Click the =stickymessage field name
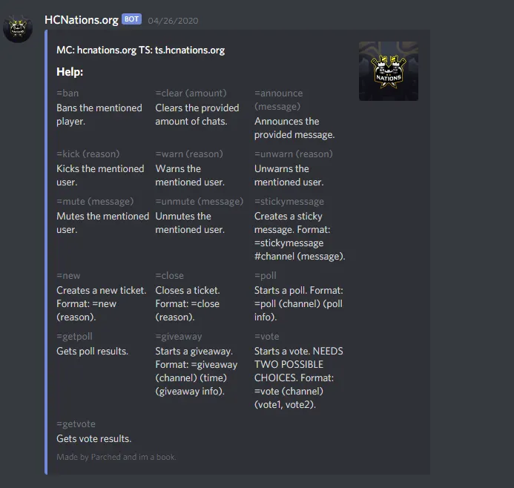Screen dimensions: 514x488 click(x=289, y=201)
